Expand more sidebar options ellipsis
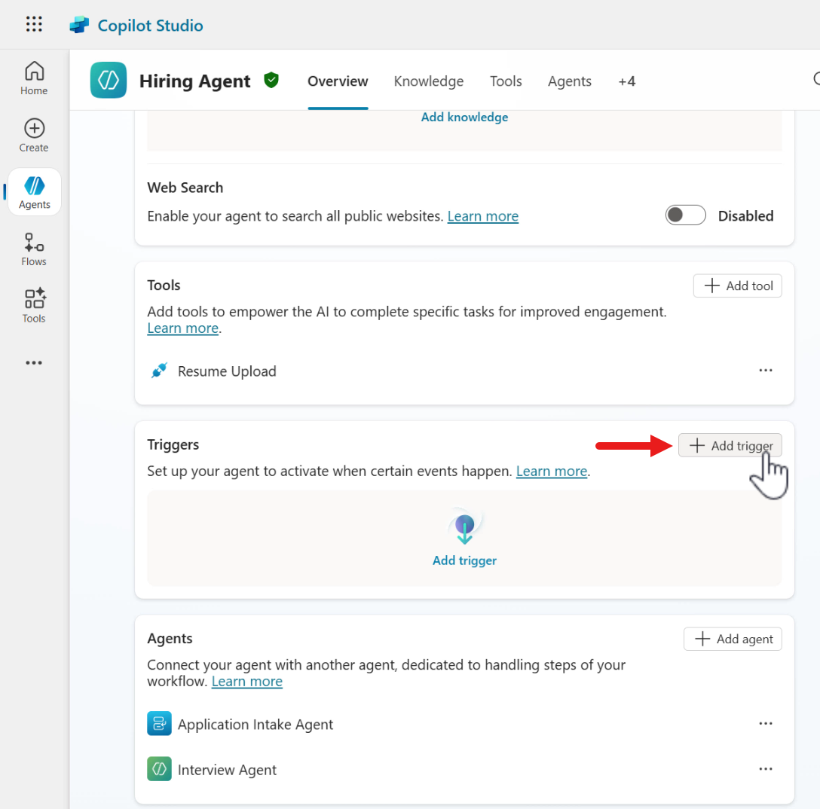Image resolution: width=820 pixels, height=809 pixels. click(34, 363)
